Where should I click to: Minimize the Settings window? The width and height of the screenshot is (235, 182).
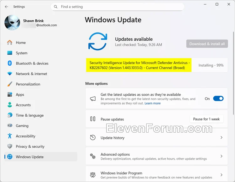pos(205,4)
